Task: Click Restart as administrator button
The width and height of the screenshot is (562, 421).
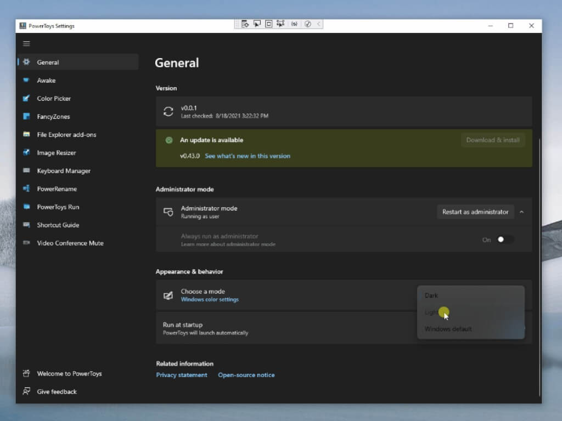Action: (x=475, y=212)
